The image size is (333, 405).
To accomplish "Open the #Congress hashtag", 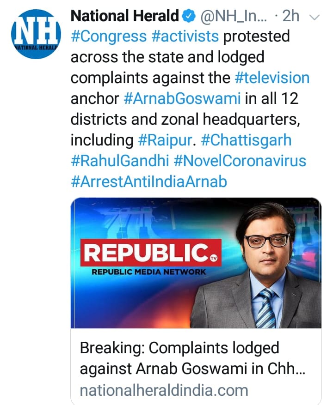I will pyautogui.click(x=108, y=36).
